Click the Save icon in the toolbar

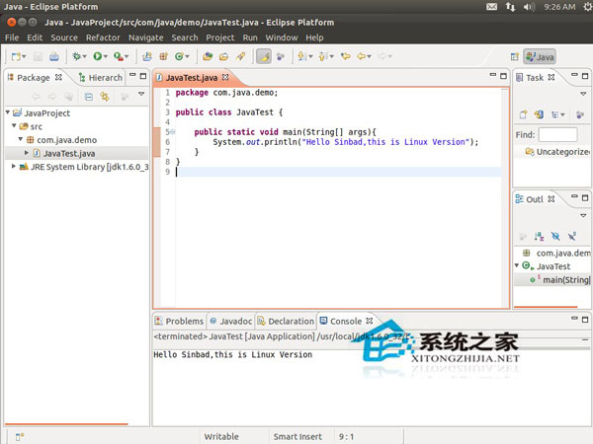(38, 56)
